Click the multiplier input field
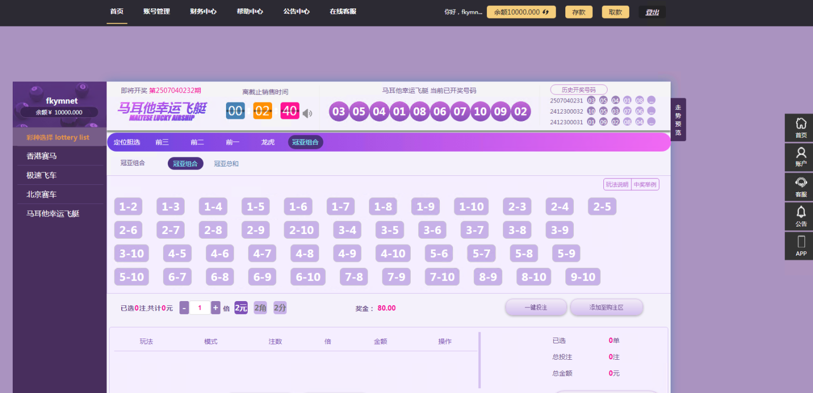813x393 pixels. [200, 308]
